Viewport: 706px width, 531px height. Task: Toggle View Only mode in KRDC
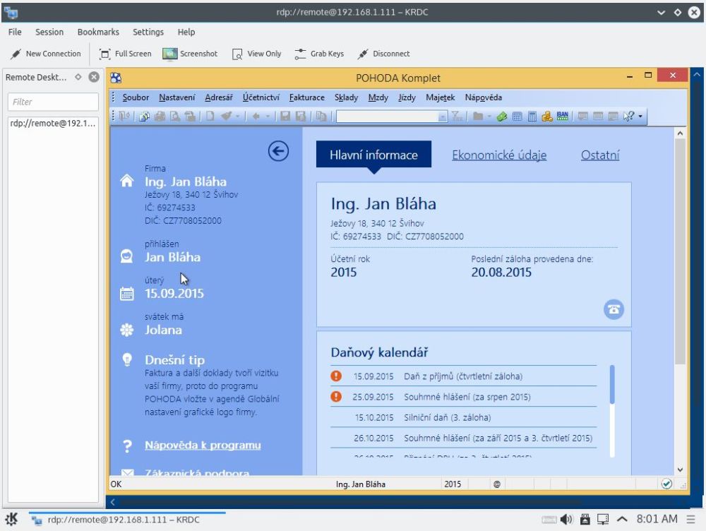tap(257, 54)
